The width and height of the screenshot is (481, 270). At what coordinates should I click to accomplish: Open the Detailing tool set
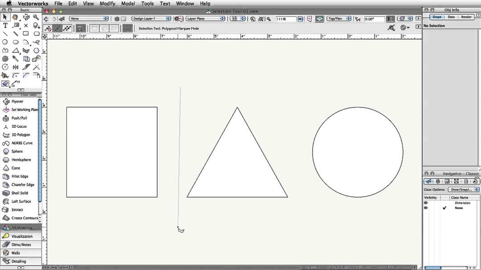(21, 262)
